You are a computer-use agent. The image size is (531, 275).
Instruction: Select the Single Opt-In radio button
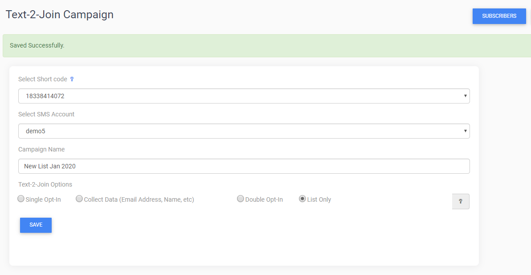pos(21,199)
